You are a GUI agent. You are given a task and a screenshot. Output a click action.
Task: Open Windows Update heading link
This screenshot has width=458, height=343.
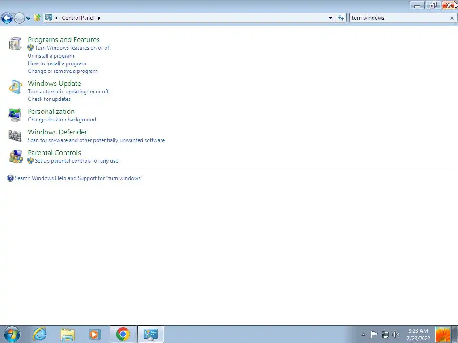[x=54, y=84]
